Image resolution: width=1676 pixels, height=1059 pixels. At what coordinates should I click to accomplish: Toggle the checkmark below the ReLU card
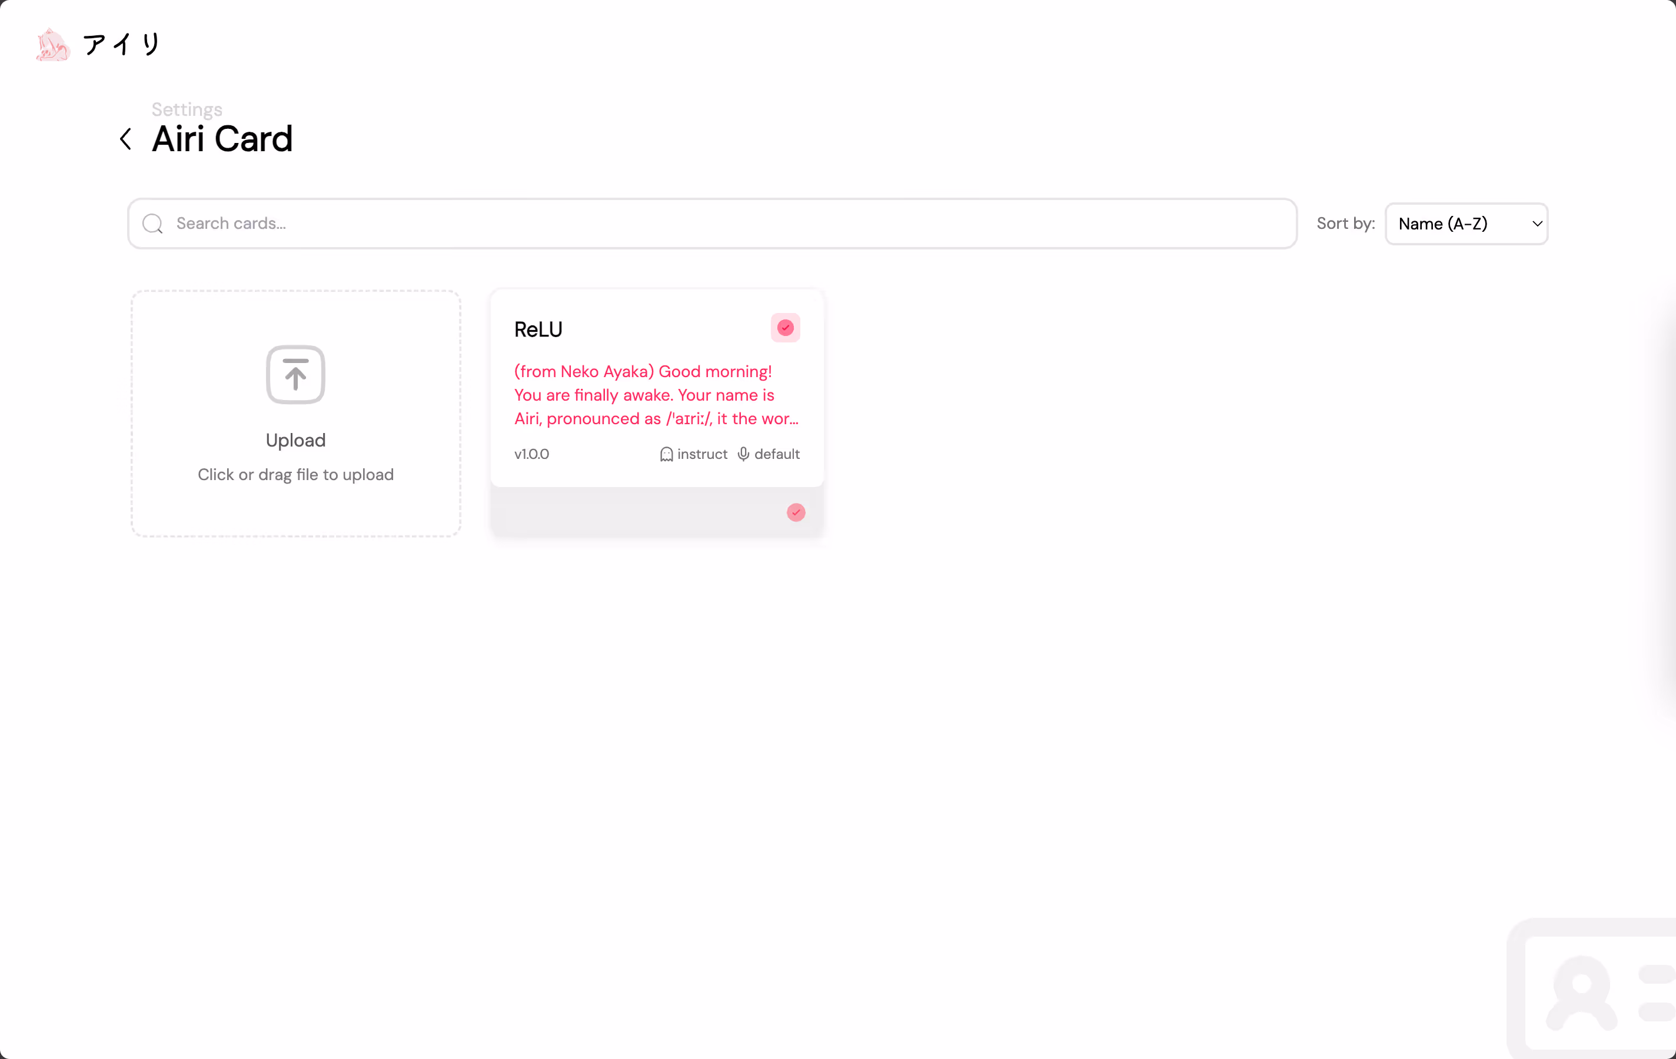coord(796,513)
